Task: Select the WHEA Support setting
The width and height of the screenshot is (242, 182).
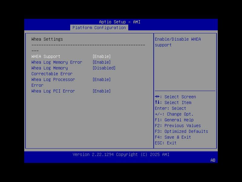Action: tap(46, 56)
